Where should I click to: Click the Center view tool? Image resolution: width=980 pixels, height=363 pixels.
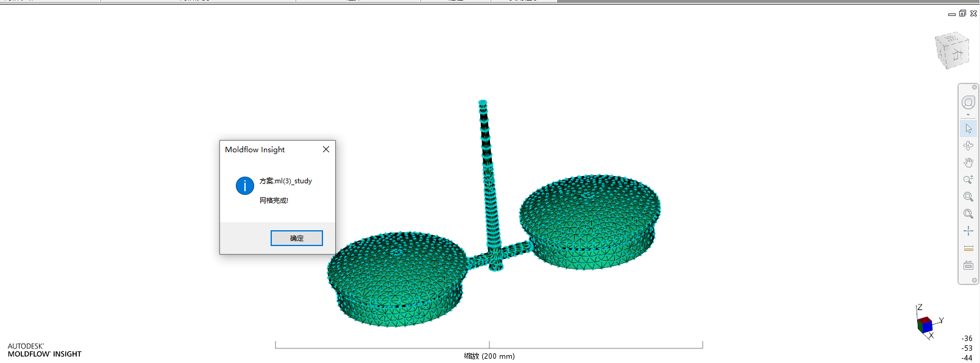[968, 231]
